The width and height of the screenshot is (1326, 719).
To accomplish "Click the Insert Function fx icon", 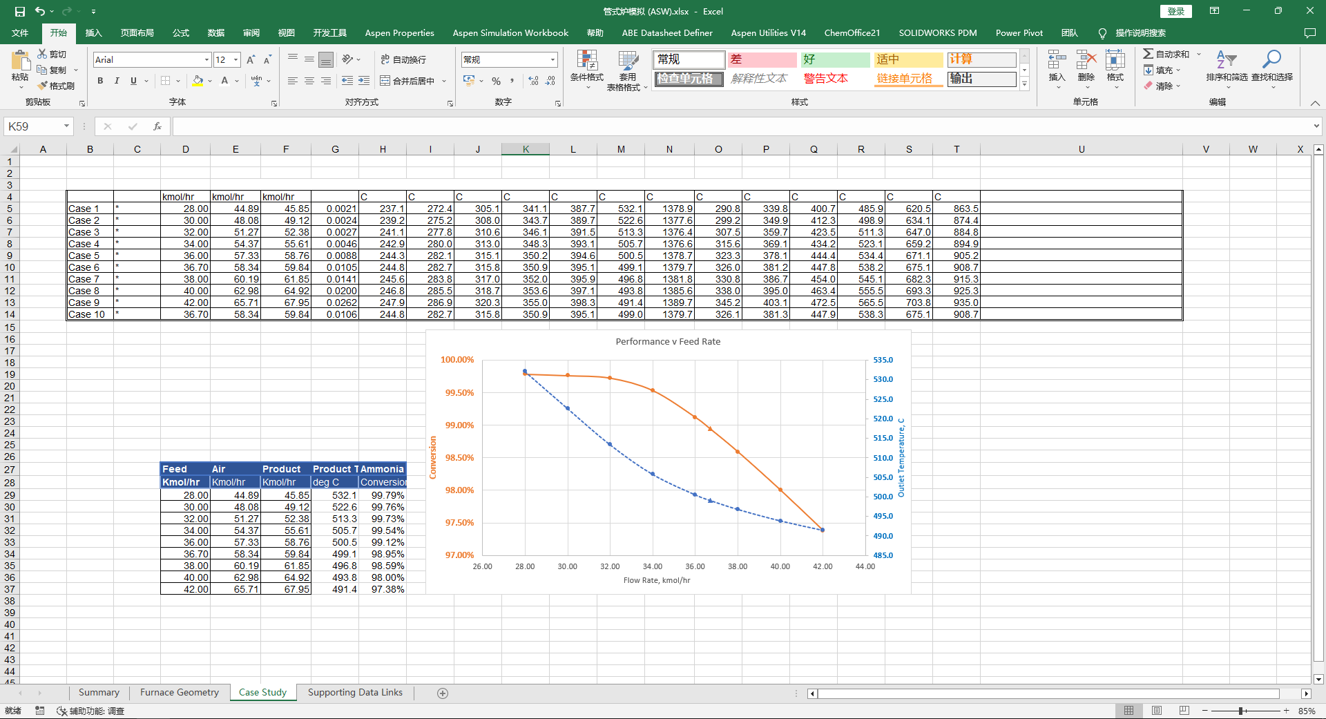I will click(157, 126).
